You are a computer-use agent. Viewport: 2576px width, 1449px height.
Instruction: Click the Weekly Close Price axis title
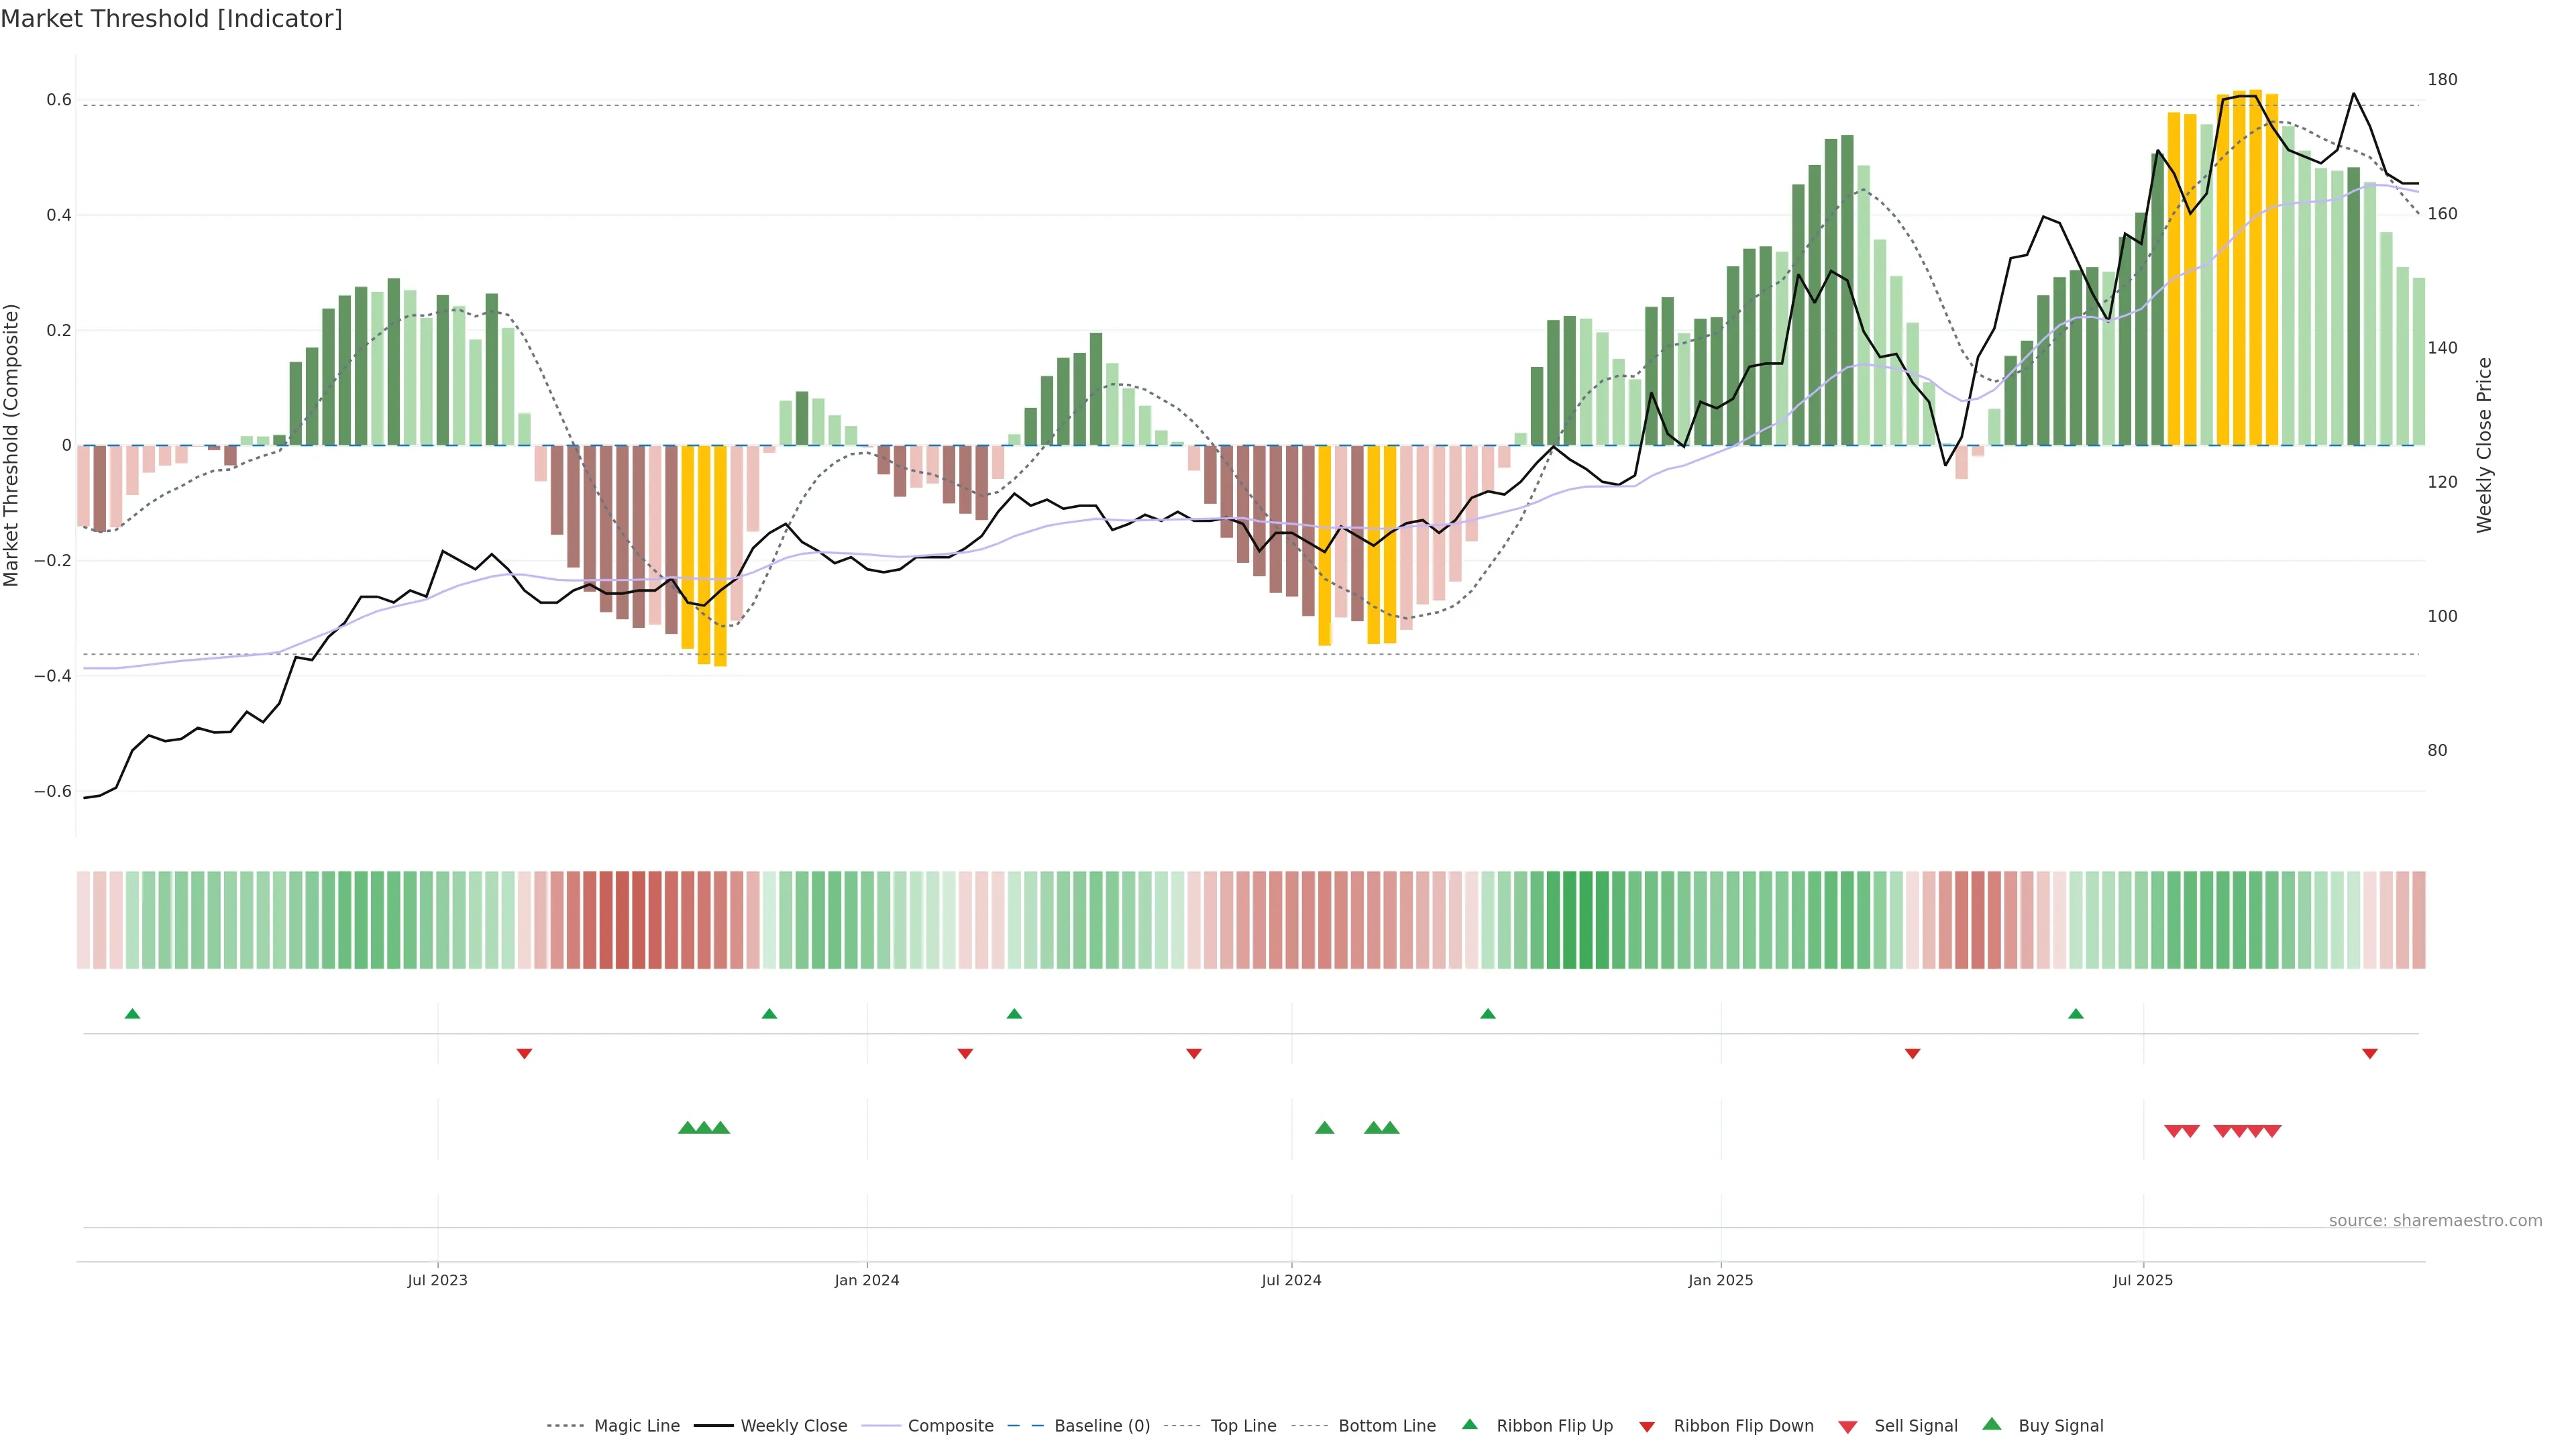coord(2484,445)
